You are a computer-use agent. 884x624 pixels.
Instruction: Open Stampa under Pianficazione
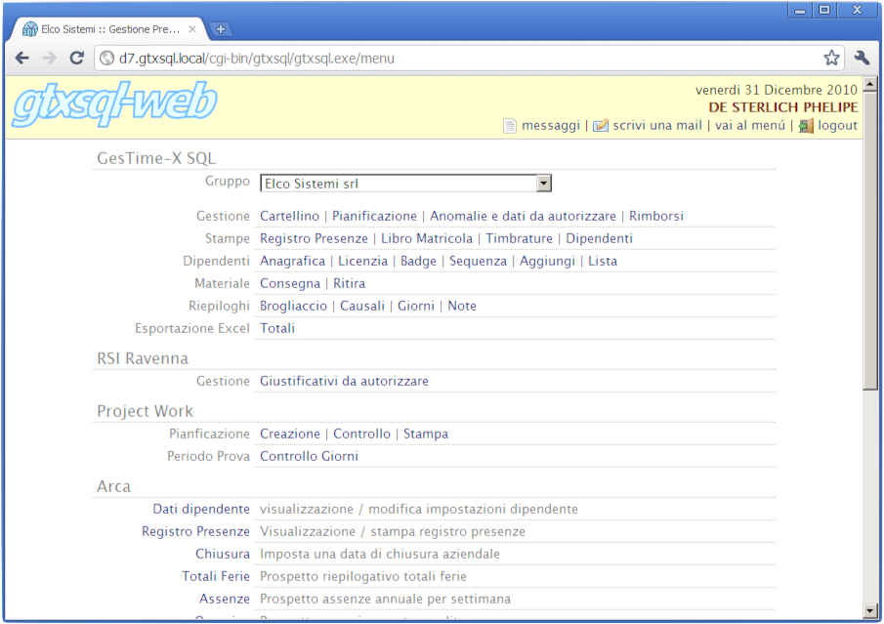point(426,434)
